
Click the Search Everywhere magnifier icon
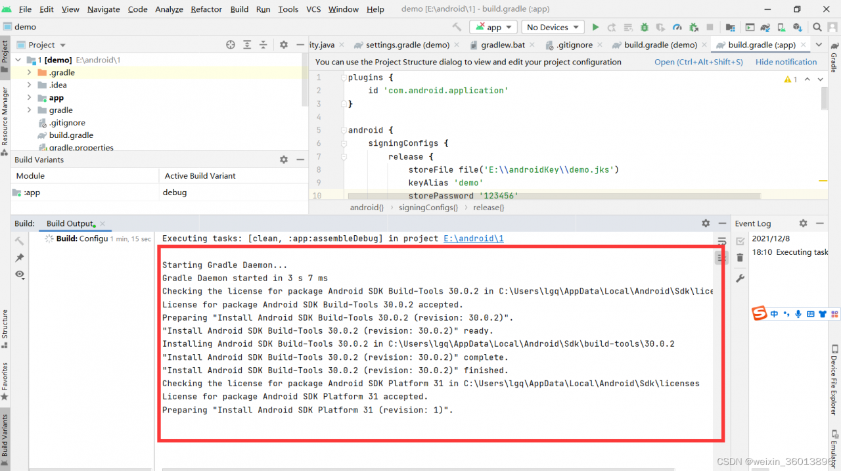[x=817, y=27]
